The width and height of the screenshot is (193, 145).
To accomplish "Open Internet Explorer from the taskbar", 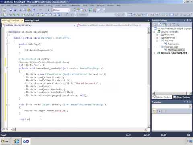I will point(17,141).
